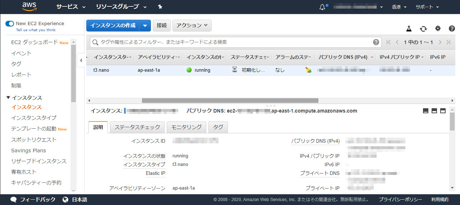This screenshot has width=460, height=205.
Task: Open the 香港 region dropdown
Action: point(399,7)
